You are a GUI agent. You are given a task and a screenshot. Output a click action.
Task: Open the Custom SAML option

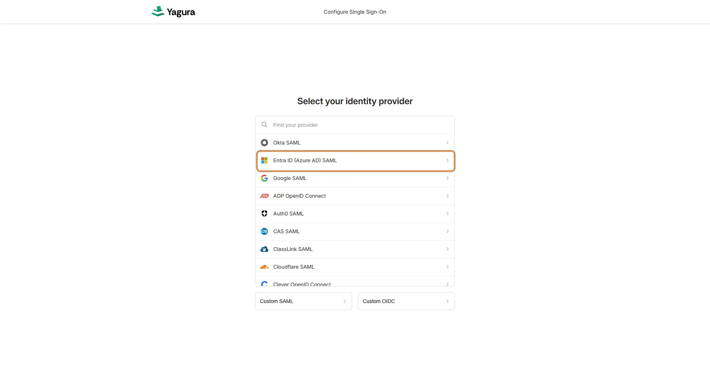[x=303, y=301]
